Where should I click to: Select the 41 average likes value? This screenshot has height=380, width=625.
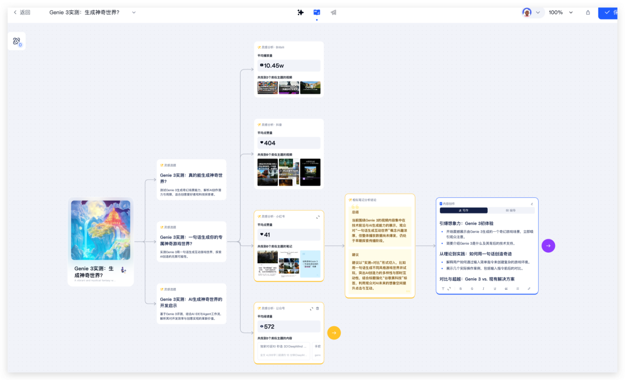point(289,235)
